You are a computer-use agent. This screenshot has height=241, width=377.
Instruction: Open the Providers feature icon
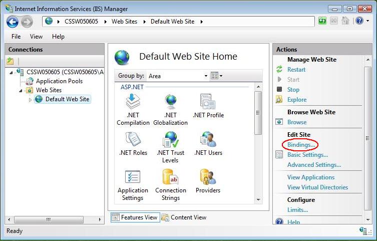point(208,177)
